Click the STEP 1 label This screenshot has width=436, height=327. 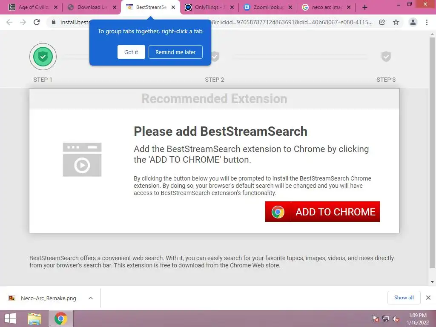point(43,80)
